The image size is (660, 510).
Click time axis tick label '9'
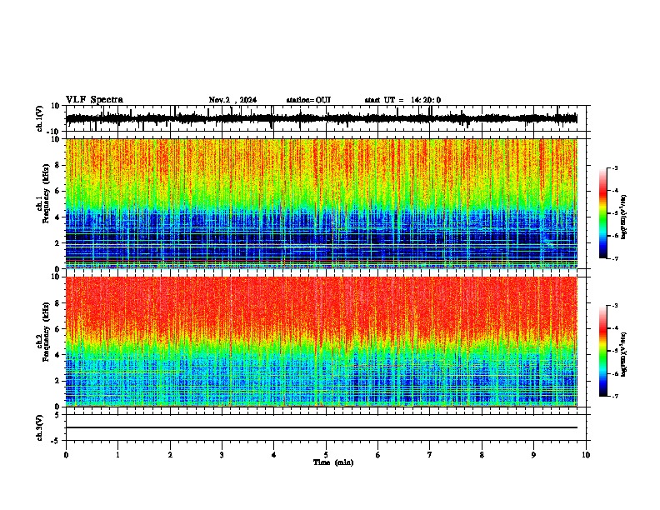[x=533, y=455]
